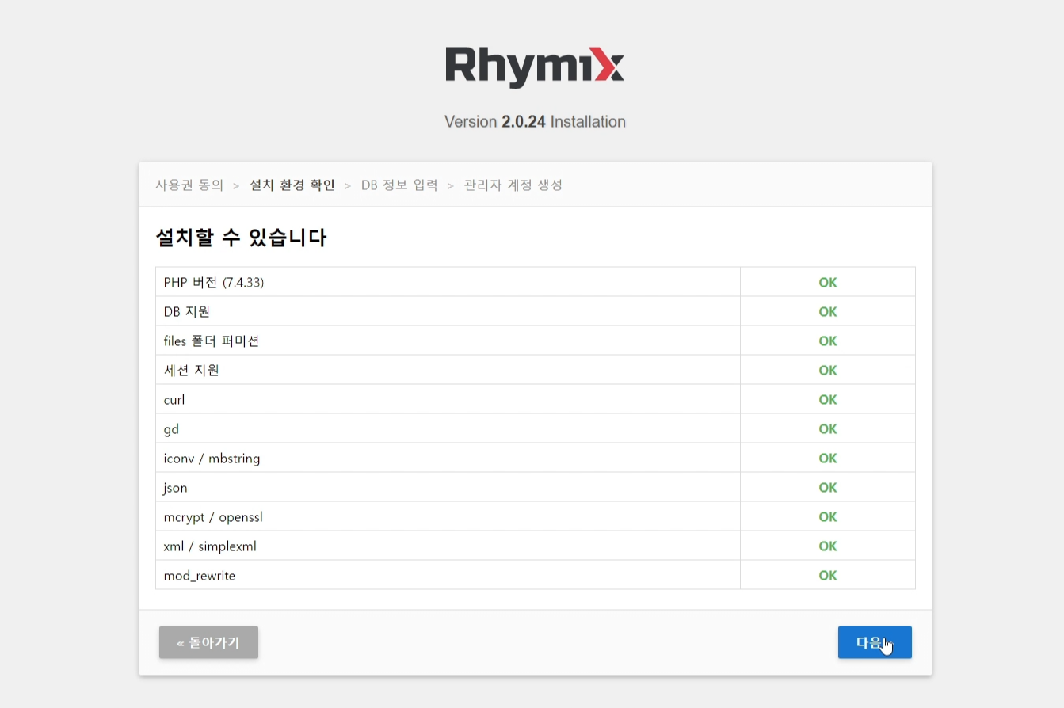Click the OK status for iconv / mbstring

click(828, 459)
